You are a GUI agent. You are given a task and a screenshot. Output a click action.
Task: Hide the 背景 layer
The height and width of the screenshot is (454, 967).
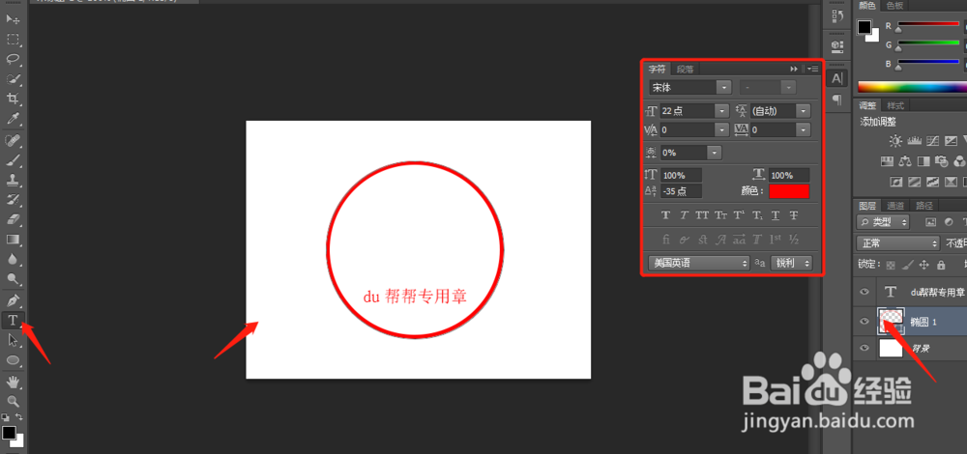[x=864, y=348]
